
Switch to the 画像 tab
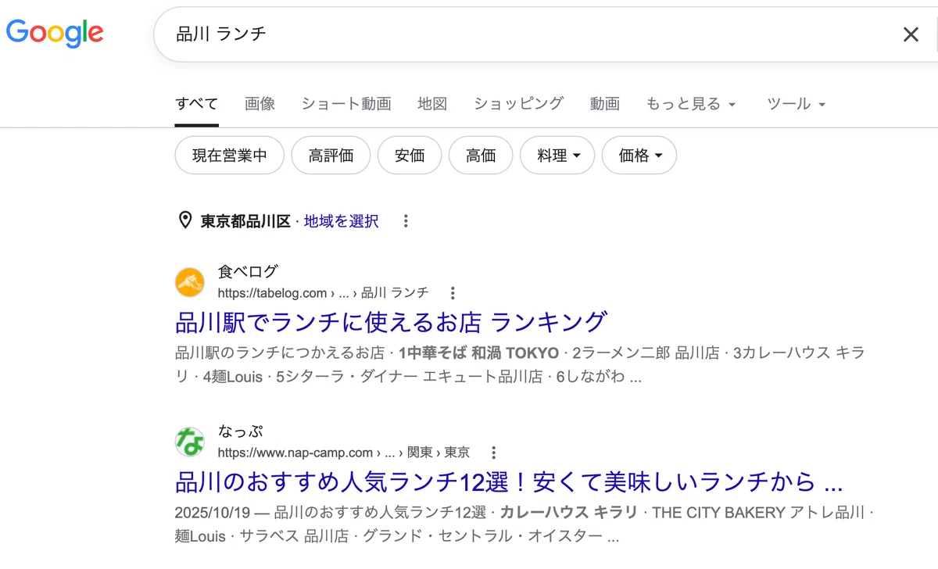(x=260, y=104)
